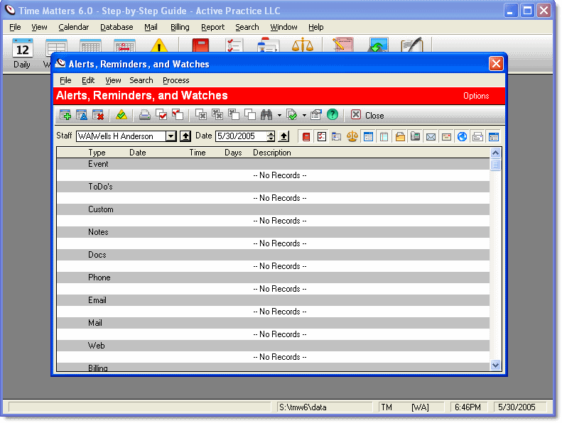This screenshot has height=423, width=562.
Task: Click the Options link on red banner
Action: pos(475,96)
